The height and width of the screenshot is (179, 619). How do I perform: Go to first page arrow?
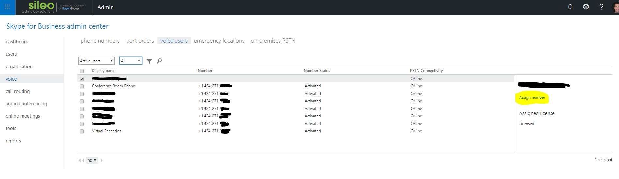[x=79, y=160]
